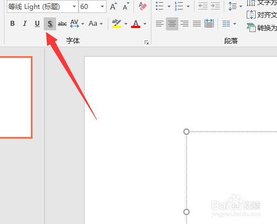
Task: Click the Align Text 对齐文本 button
Action: [262, 15]
